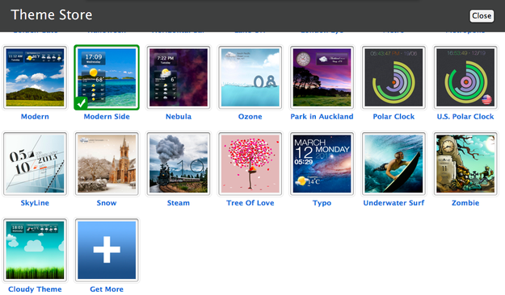
Task: Choose the Nebula theme thumbnail
Action: [x=179, y=77]
